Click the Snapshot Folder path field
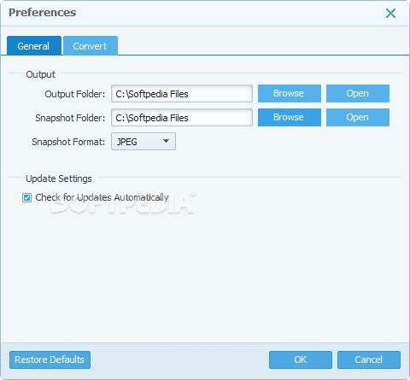 pyautogui.click(x=182, y=118)
